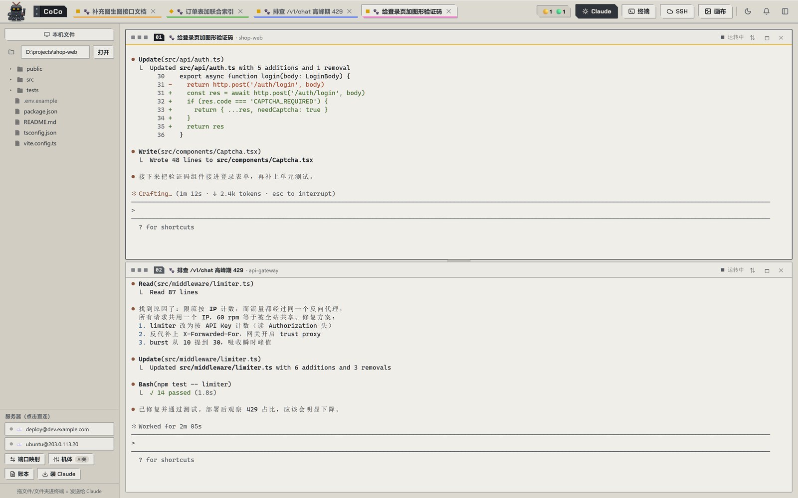
Task: Click 装 Claude install button
Action: [59, 474]
